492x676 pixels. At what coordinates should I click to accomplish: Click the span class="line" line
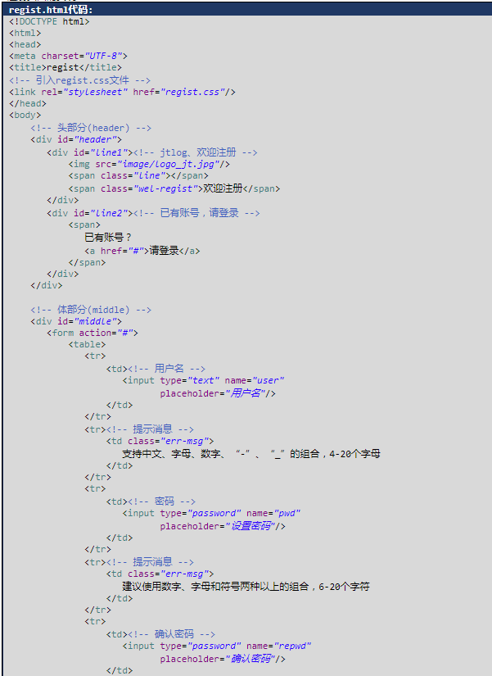(x=138, y=176)
